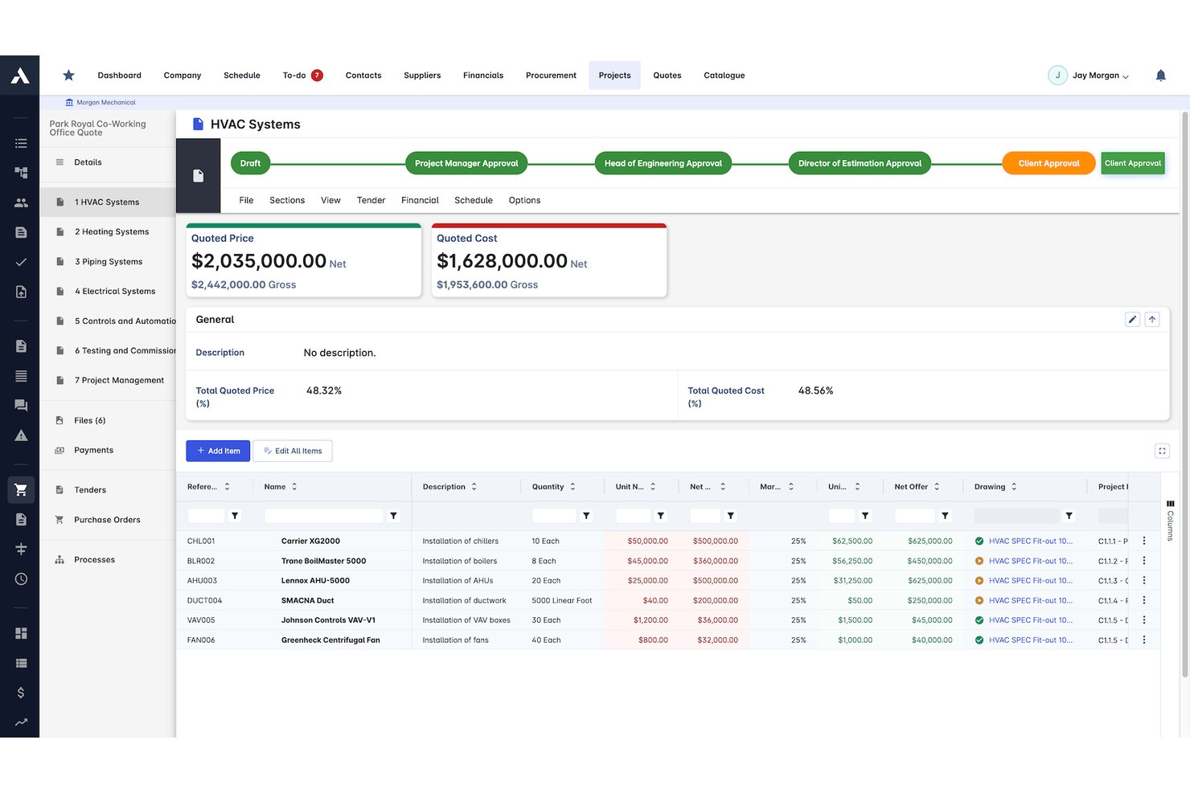The image size is (1190, 793).
Task: Open the Options menu
Action: pos(524,200)
